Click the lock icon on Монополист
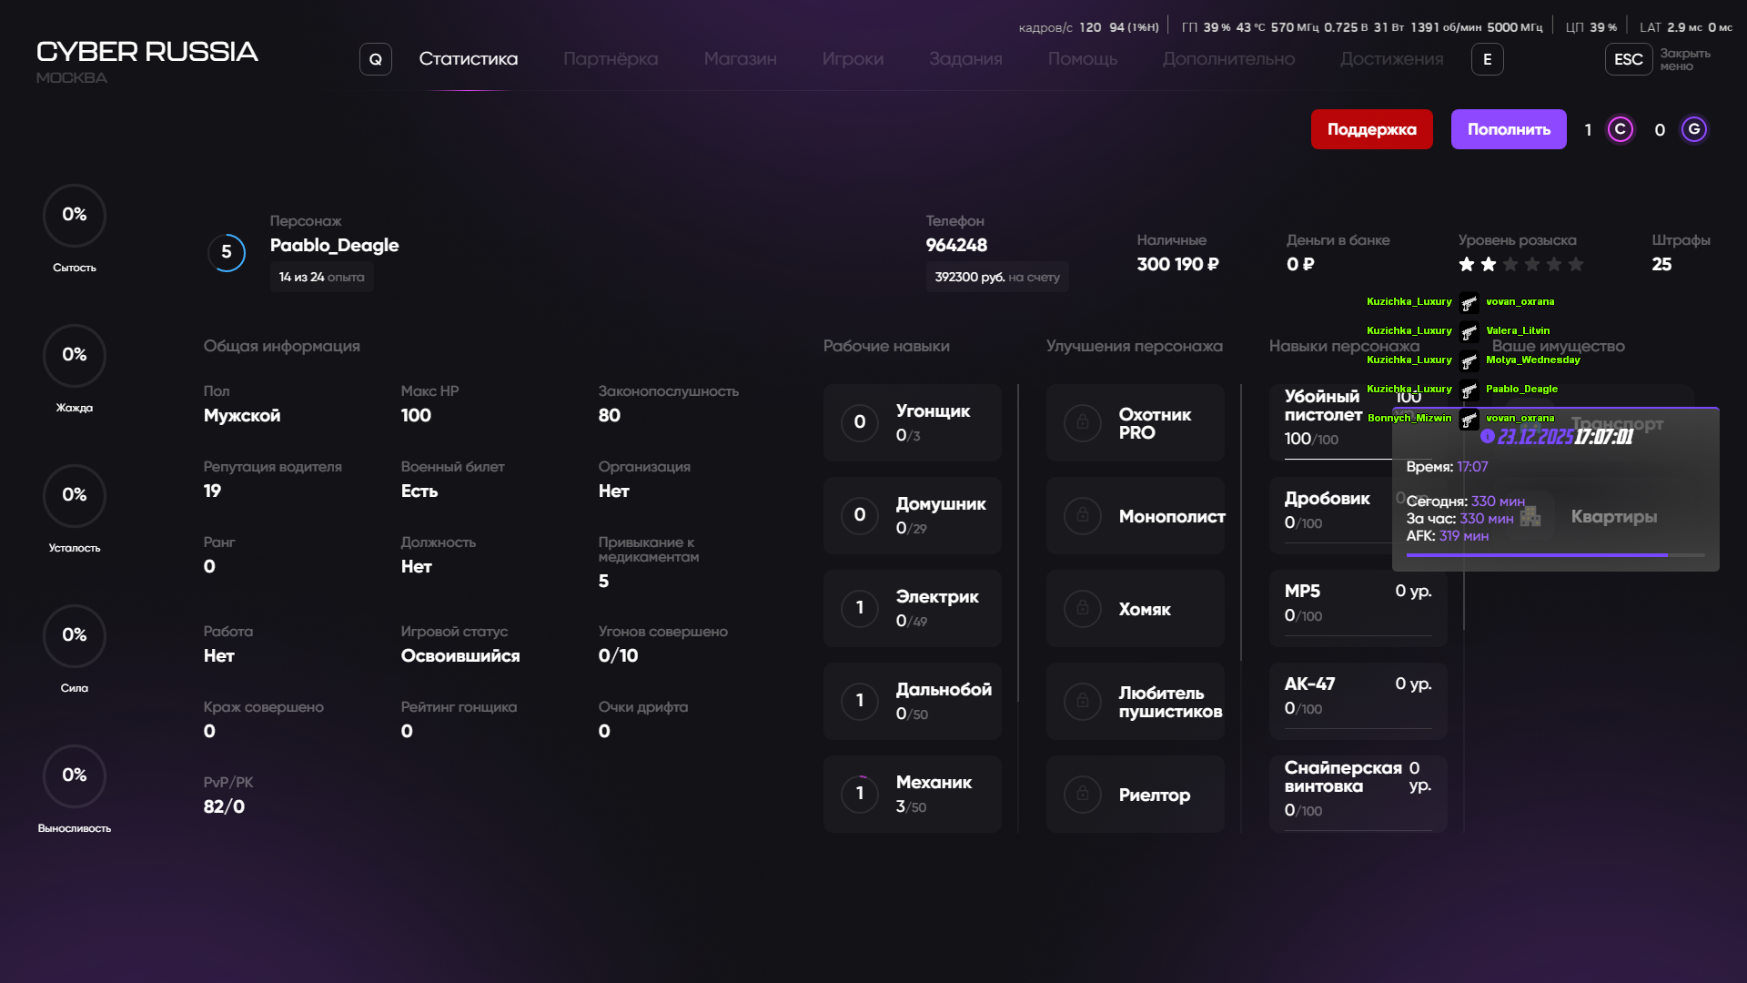The image size is (1747, 983). (x=1083, y=516)
